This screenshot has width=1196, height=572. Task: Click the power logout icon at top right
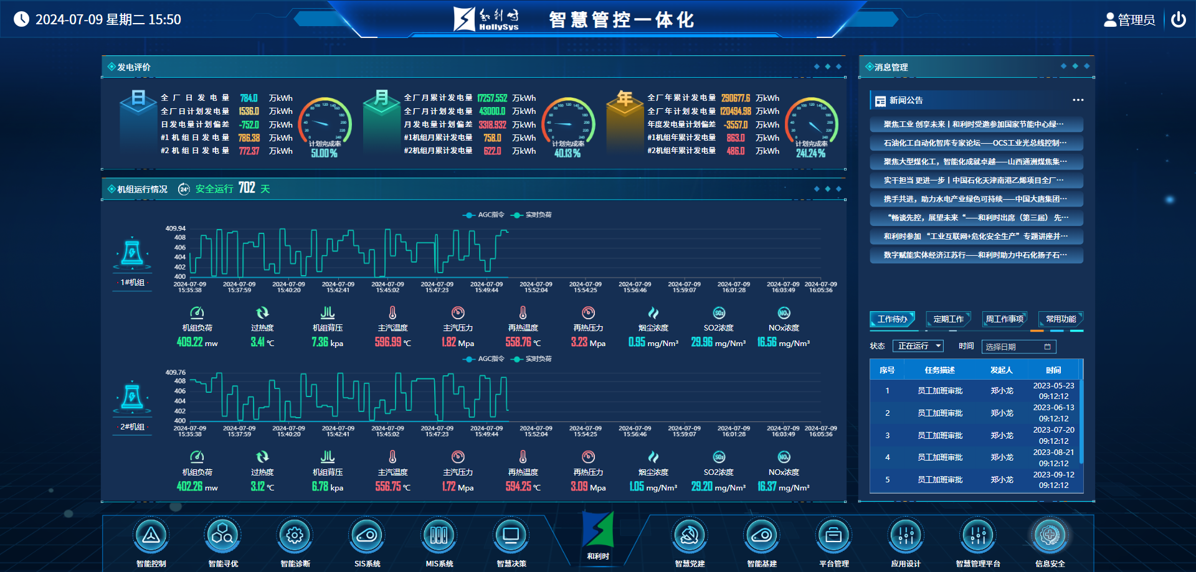point(1178,20)
